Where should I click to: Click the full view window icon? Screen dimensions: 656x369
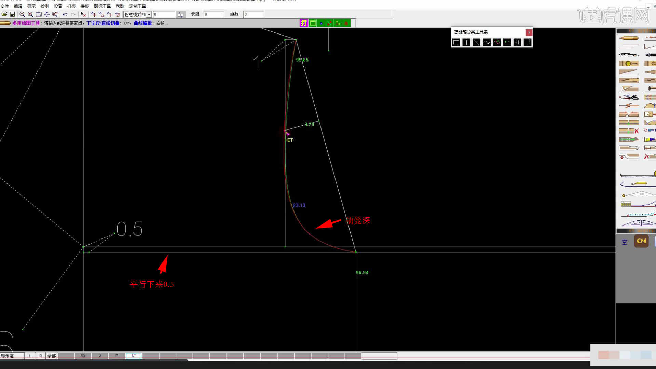39,14
